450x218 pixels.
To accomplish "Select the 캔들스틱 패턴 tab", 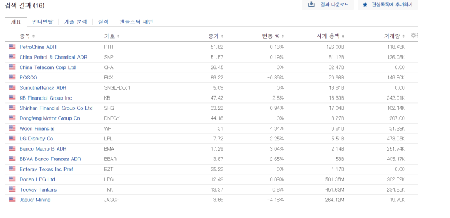I will pyautogui.click(x=136, y=22).
